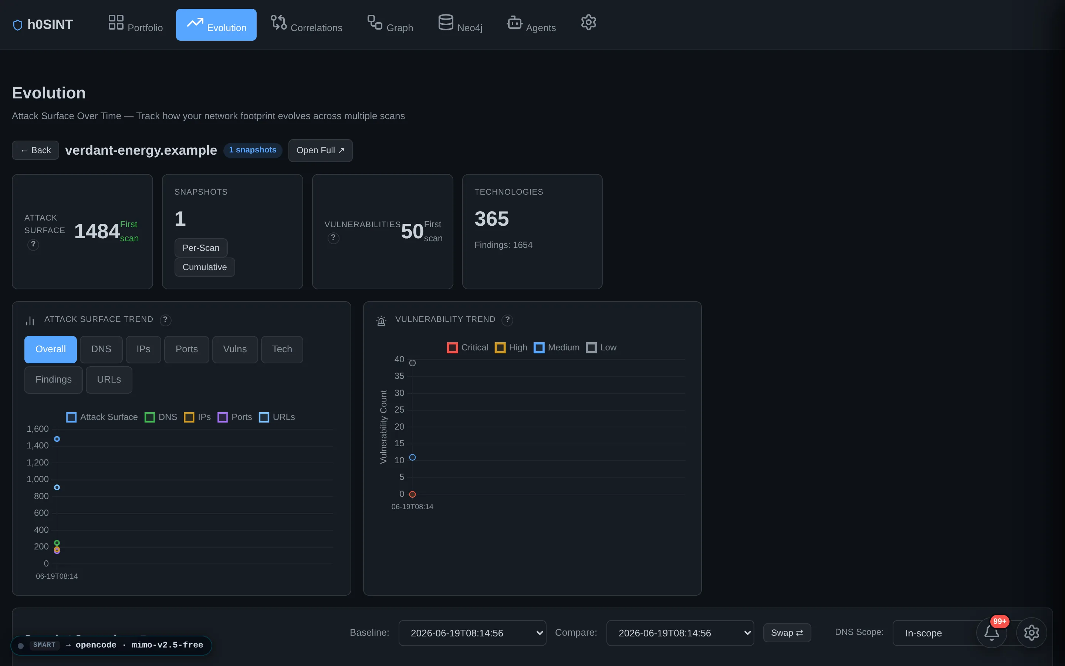Select the Vulns trend filter
The image size is (1065, 666).
(235, 349)
